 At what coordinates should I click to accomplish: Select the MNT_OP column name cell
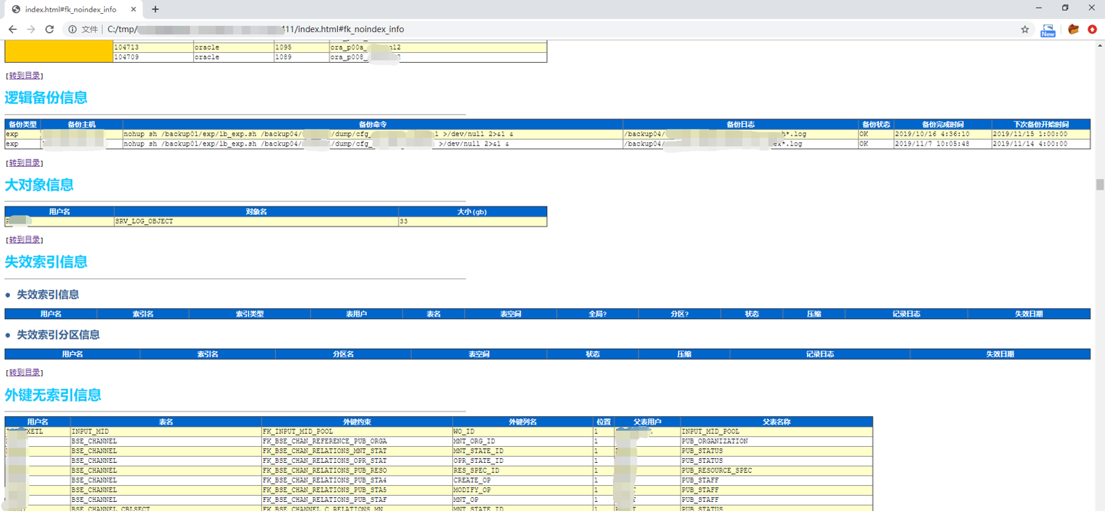[x=523, y=500]
